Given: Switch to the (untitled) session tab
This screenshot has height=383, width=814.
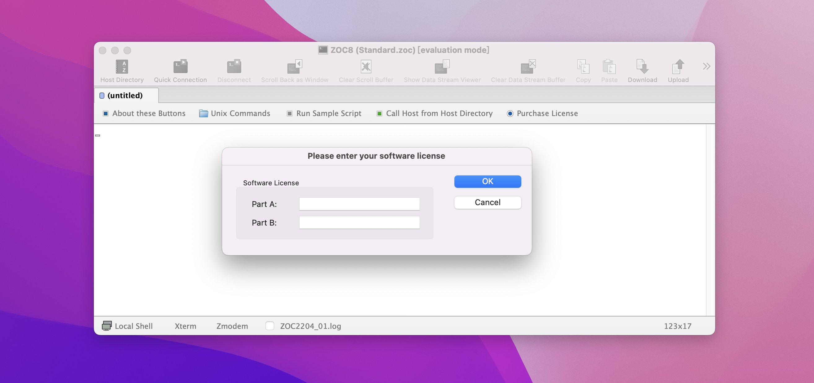Looking at the screenshot, I should (125, 96).
